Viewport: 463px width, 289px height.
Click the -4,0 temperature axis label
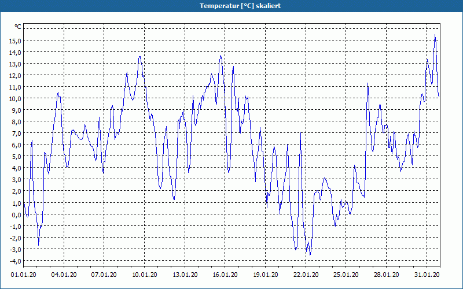point(16,261)
